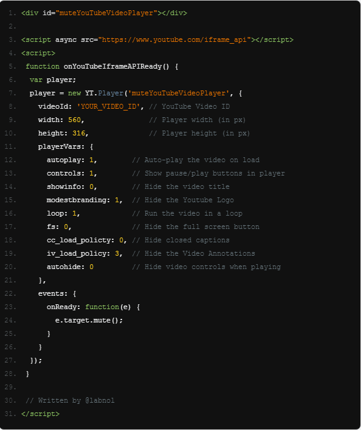Click the opening <script> tag on line 4

(38, 53)
